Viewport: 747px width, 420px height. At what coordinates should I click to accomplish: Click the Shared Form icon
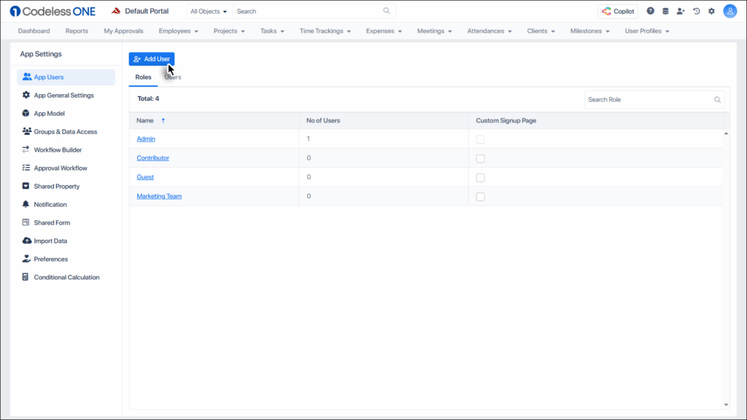click(x=26, y=222)
